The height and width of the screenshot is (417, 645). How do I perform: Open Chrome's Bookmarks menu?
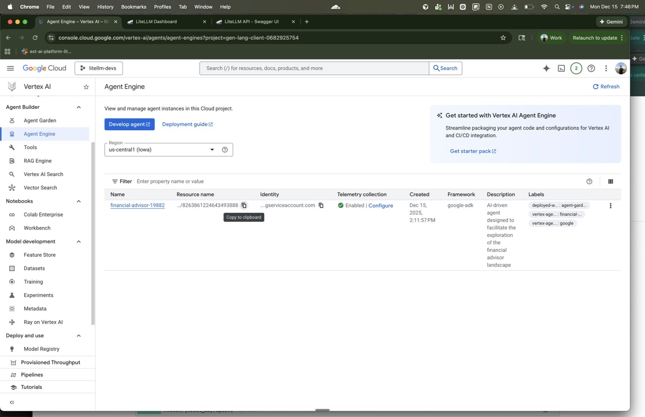[x=134, y=7]
